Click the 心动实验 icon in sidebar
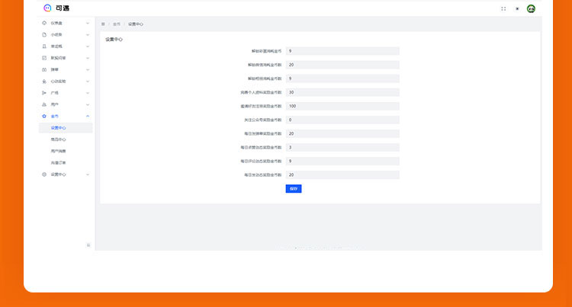572x307 pixels. [44, 81]
